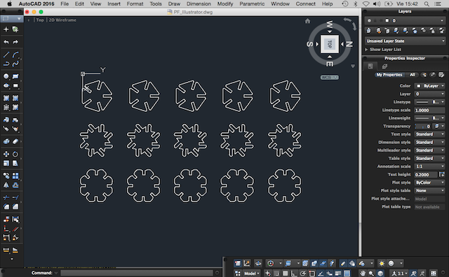449x277 pixels.
Task: Open the Layer property dropdown
Action: [430, 94]
